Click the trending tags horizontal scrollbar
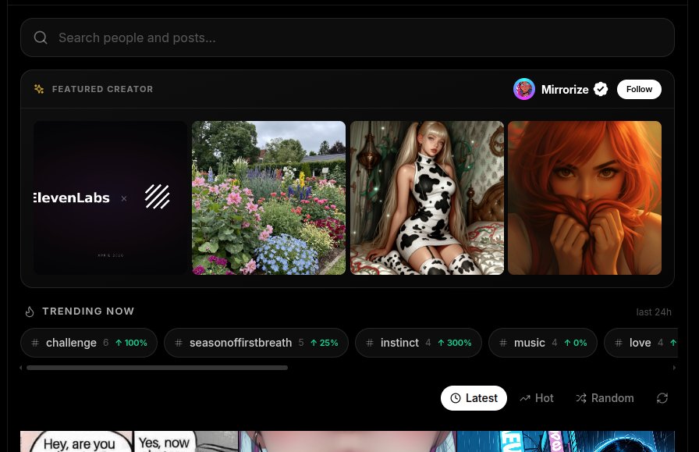Viewport: 699px width, 452px height. click(x=157, y=368)
